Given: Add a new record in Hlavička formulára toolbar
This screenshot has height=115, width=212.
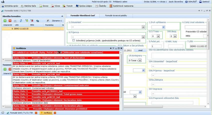Looking at the screenshot, I should pos(5,21).
